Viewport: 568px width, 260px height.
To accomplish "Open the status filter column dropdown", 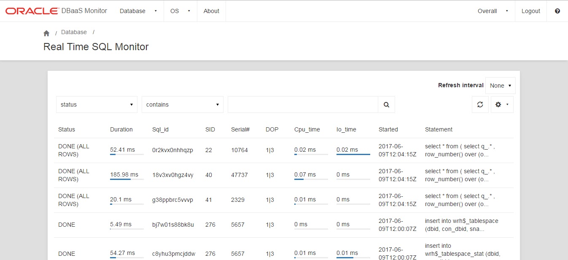I will [96, 104].
